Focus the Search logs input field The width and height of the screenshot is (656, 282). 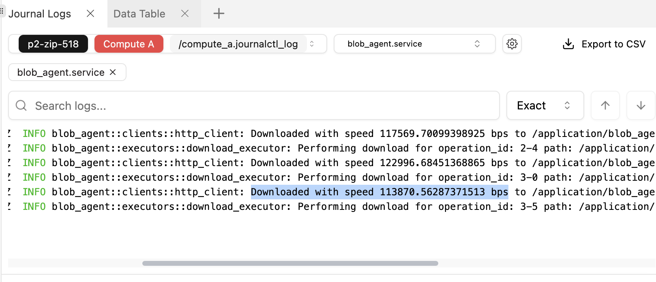[254, 105]
